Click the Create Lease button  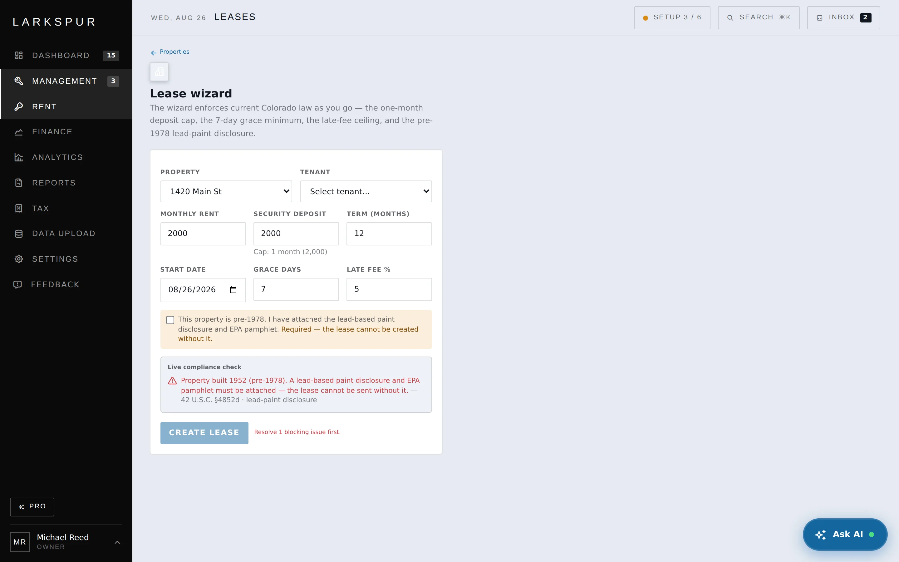(204, 433)
